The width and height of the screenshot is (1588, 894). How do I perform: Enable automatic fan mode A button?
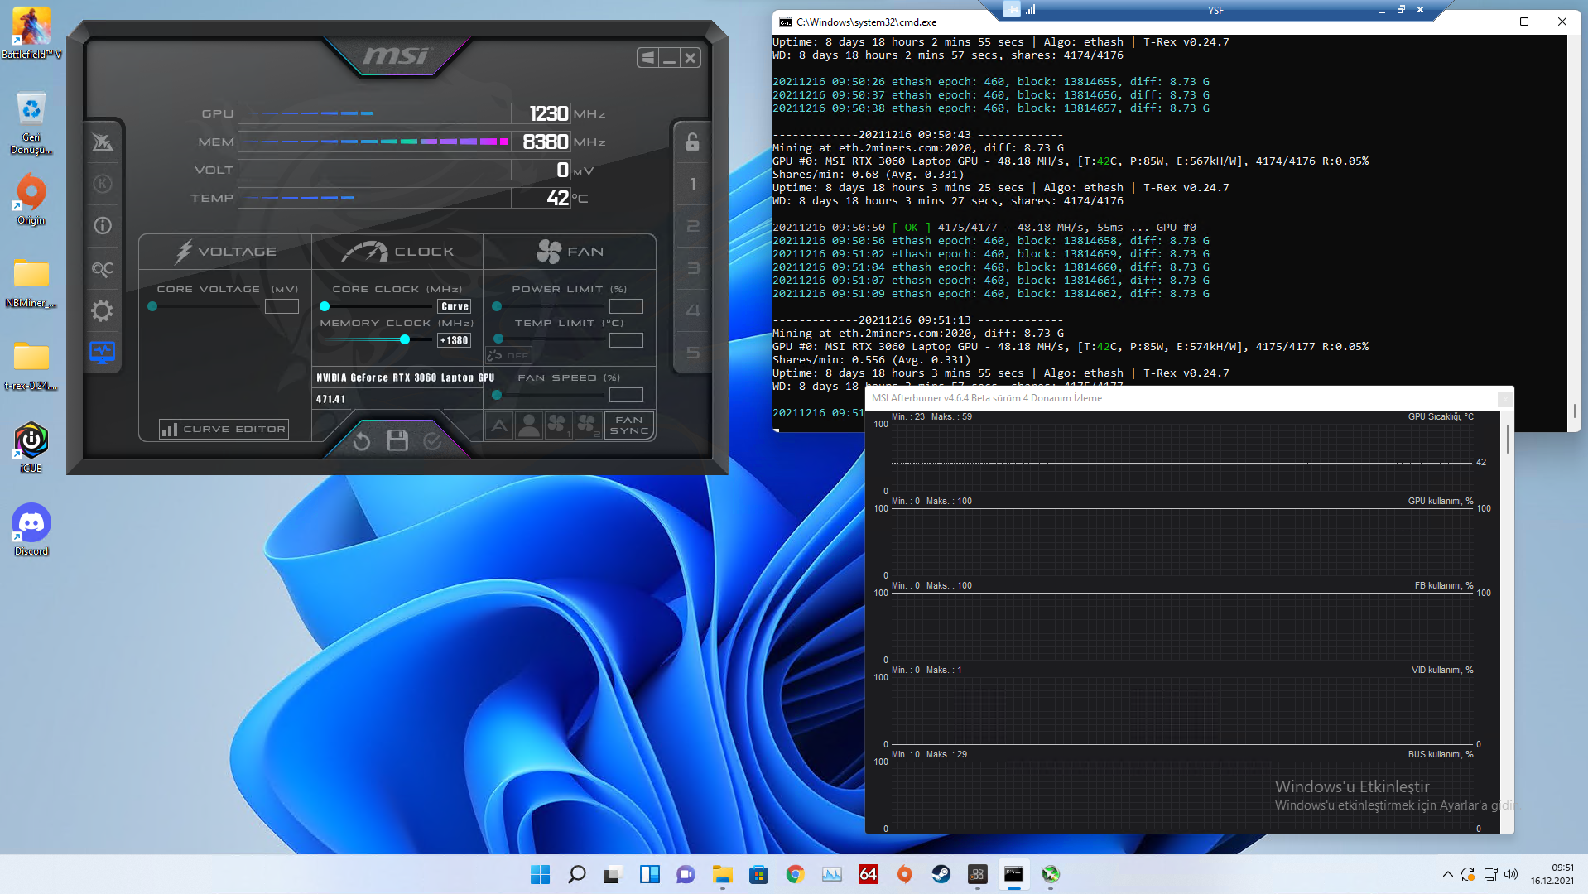(499, 425)
